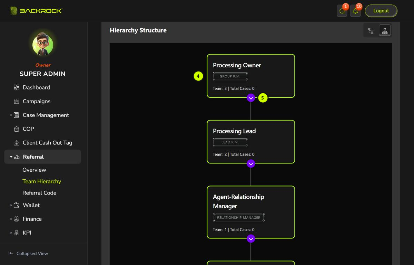Open the chat messages icon
Viewport: 414px width, 265px height.
point(342,11)
